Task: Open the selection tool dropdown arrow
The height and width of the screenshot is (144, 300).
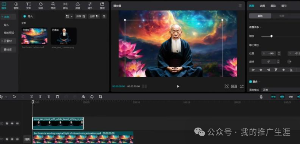Action: [6, 97]
